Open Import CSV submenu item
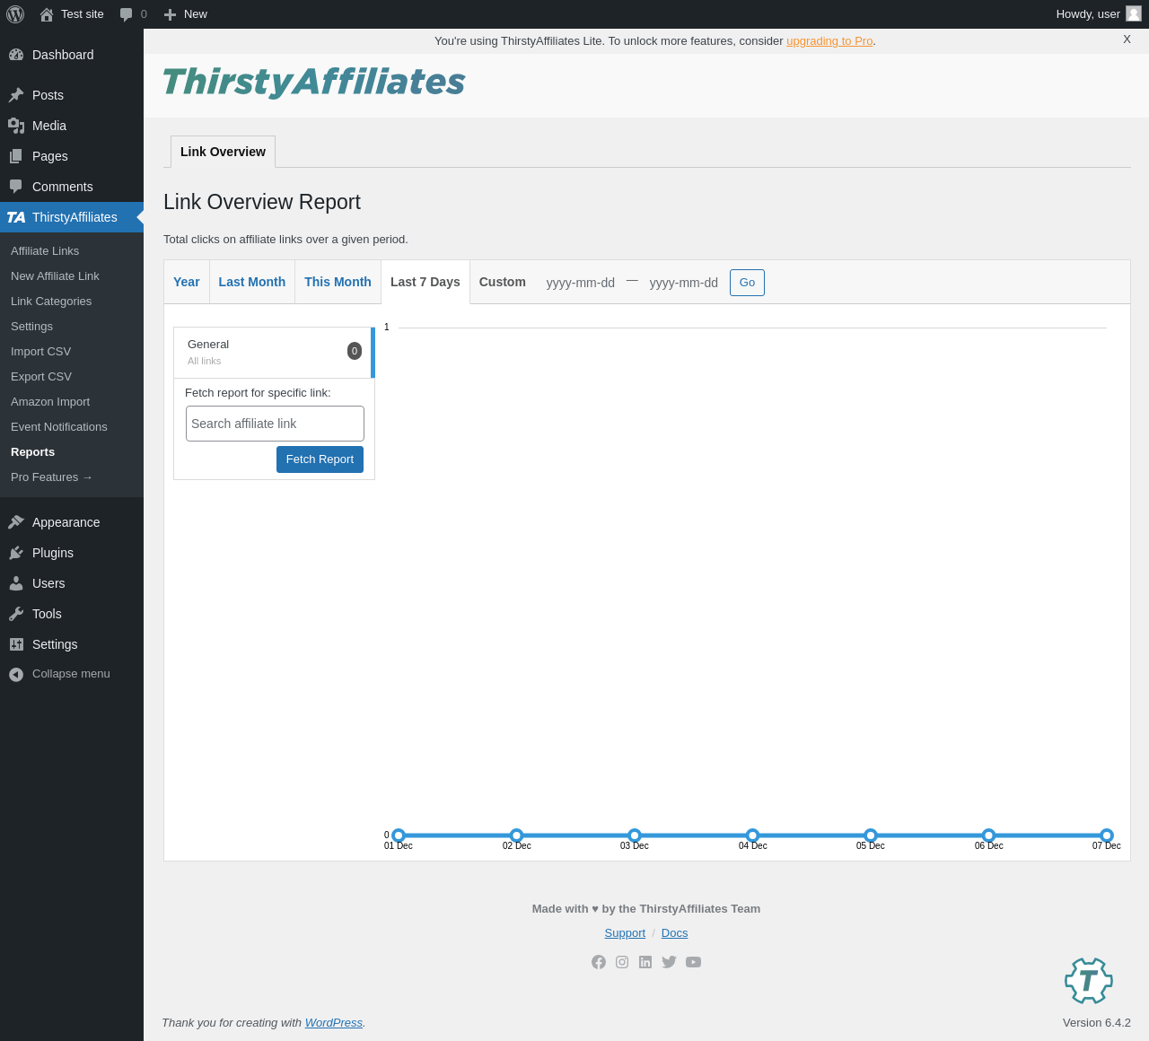Image resolution: width=1149 pixels, height=1041 pixels. coord(40,352)
